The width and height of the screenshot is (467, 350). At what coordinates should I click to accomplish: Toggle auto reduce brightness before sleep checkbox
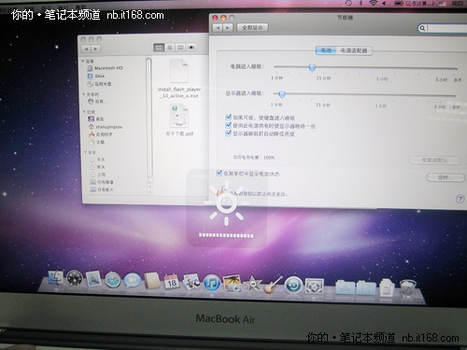[x=228, y=133]
